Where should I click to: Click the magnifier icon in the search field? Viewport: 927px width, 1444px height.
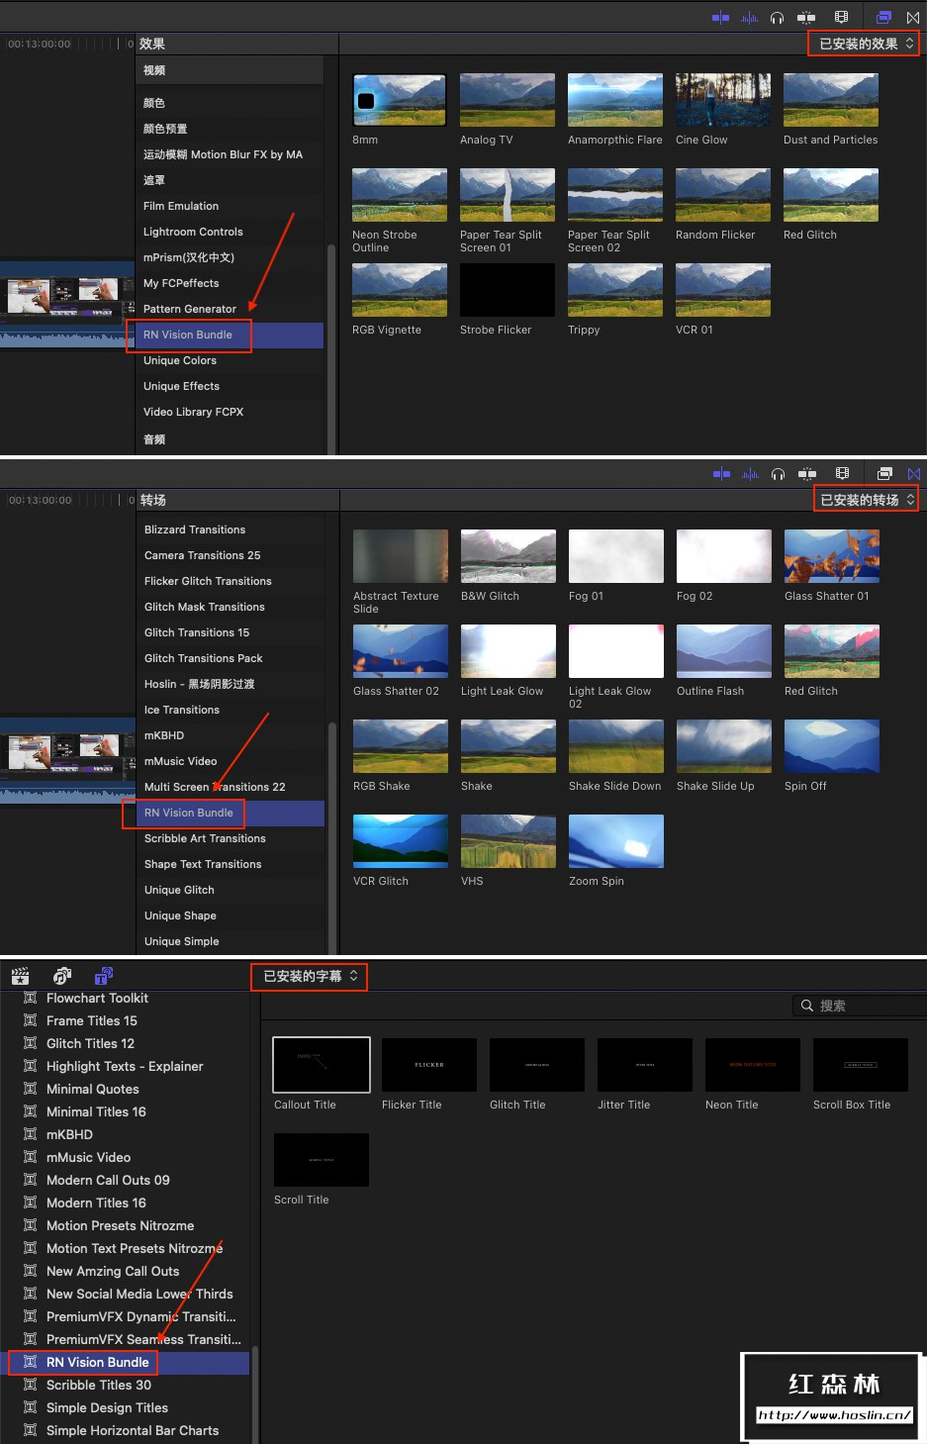807,1006
